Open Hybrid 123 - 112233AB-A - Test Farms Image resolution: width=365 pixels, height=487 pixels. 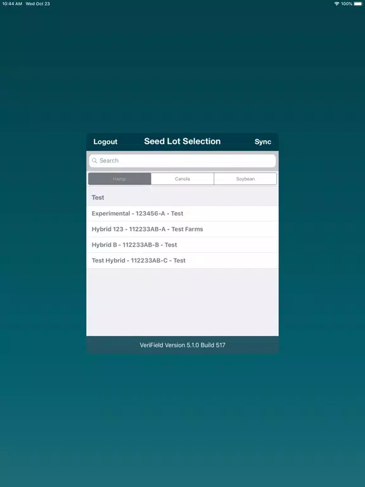point(182,229)
